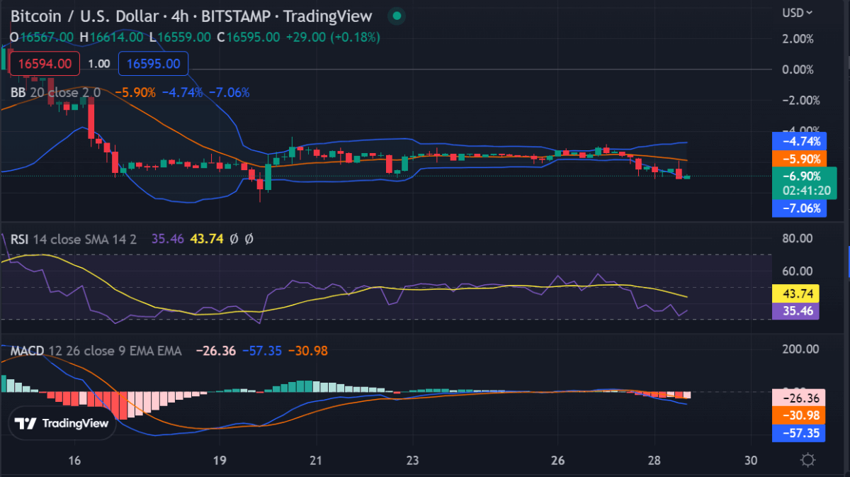850x477 pixels.
Task: Click the TradingView logo
Action: coord(63,423)
